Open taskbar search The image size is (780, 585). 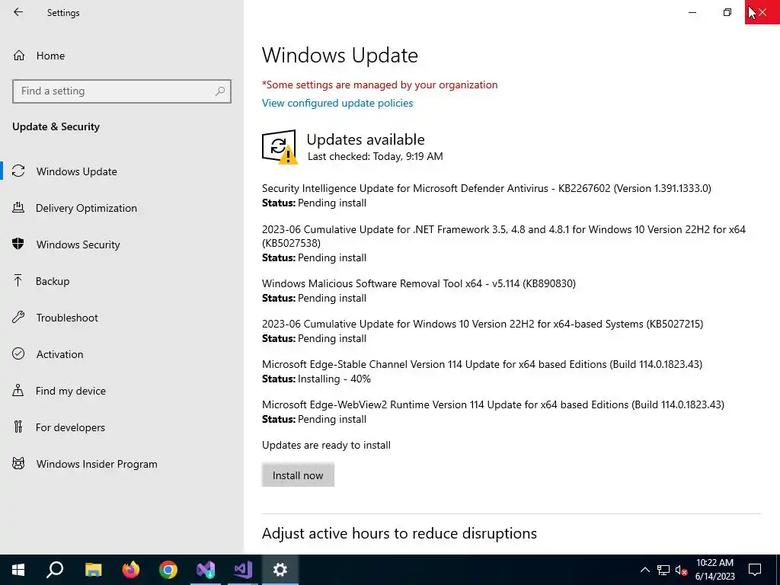55,570
